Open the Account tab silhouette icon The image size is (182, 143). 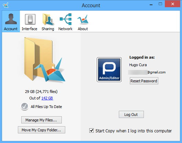pyautogui.click(x=11, y=19)
